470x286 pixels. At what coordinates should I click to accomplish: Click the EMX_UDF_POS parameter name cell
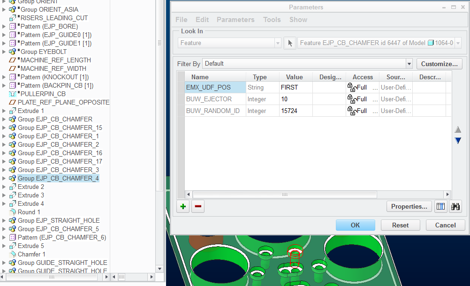[x=215, y=87]
